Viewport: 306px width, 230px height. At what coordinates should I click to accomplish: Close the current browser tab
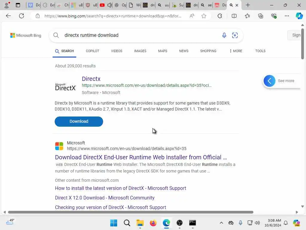pyautogui.click(x=237, y=5)
